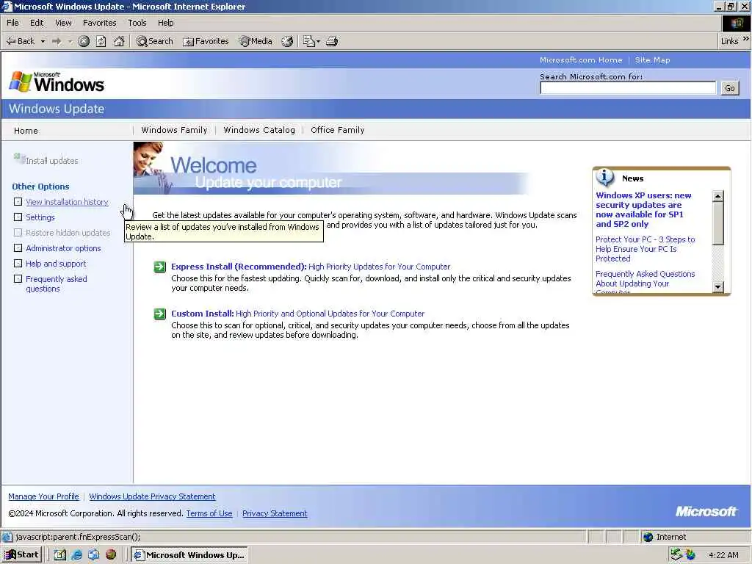Click the green arrow icon for Express Install
The width and height of the screenshot is (752, 564).
(x=159, y=267)
